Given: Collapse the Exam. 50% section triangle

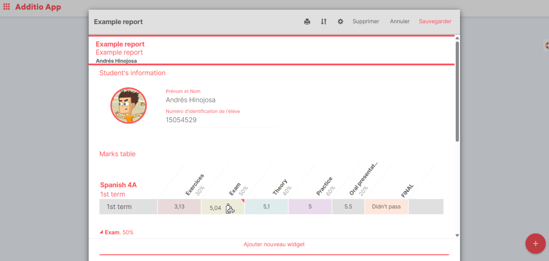Looking at the screenshot, I should pos(101,232).
